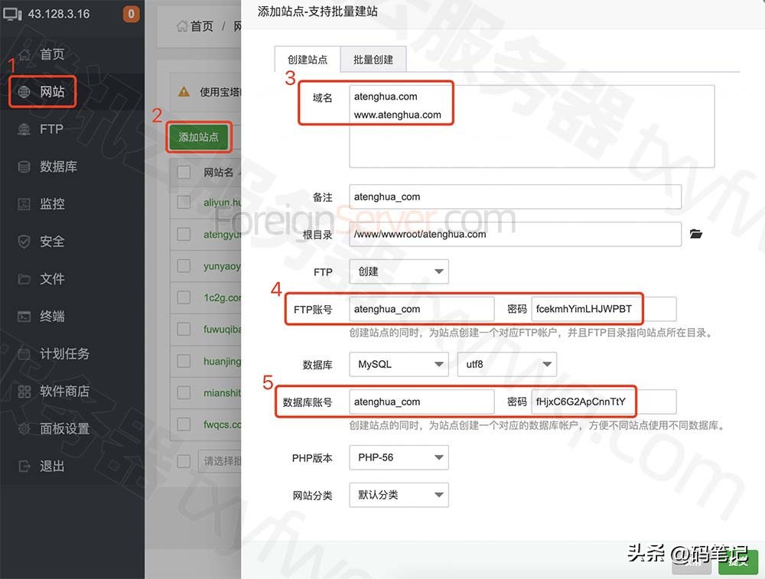The height and width of the screenshot is (579, 765).
Task: Check the checkbox next to aliyun.hu site
Action: 183,203
